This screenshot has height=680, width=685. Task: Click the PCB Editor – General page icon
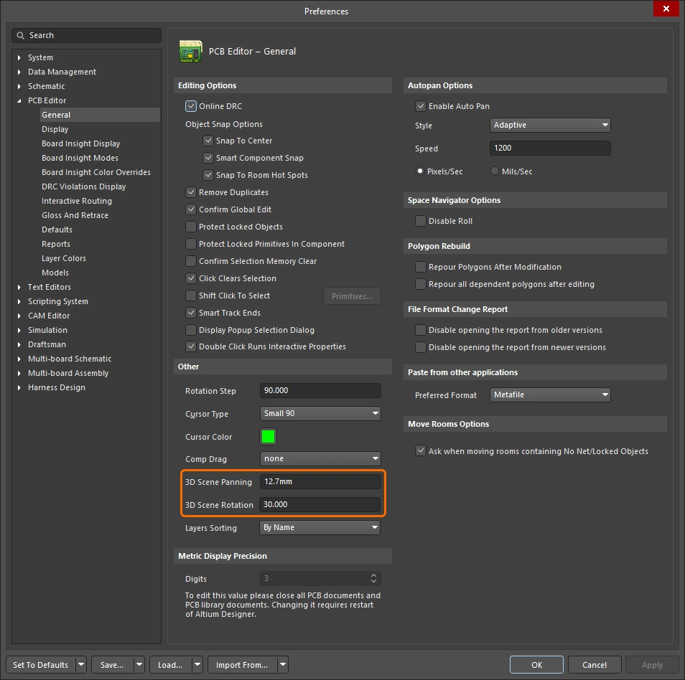[x=191, y=51]
